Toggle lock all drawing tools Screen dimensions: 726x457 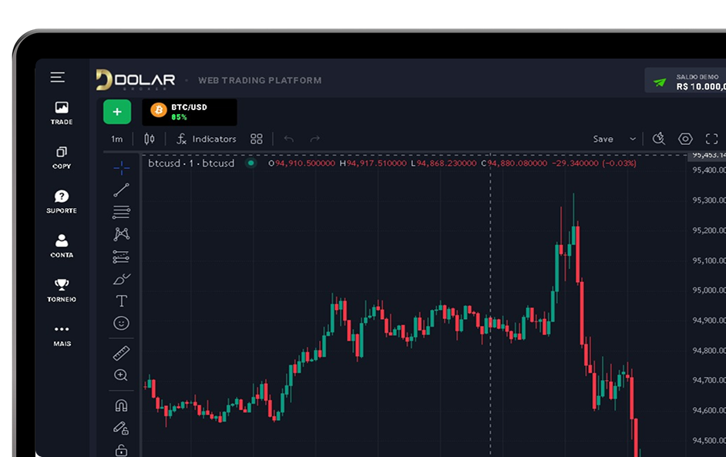pyautogui.click(x=121, y=449)
